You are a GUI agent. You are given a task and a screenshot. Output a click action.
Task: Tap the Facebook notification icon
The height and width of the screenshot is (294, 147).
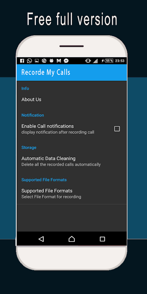pyautogui.click(x=22, y=61)
